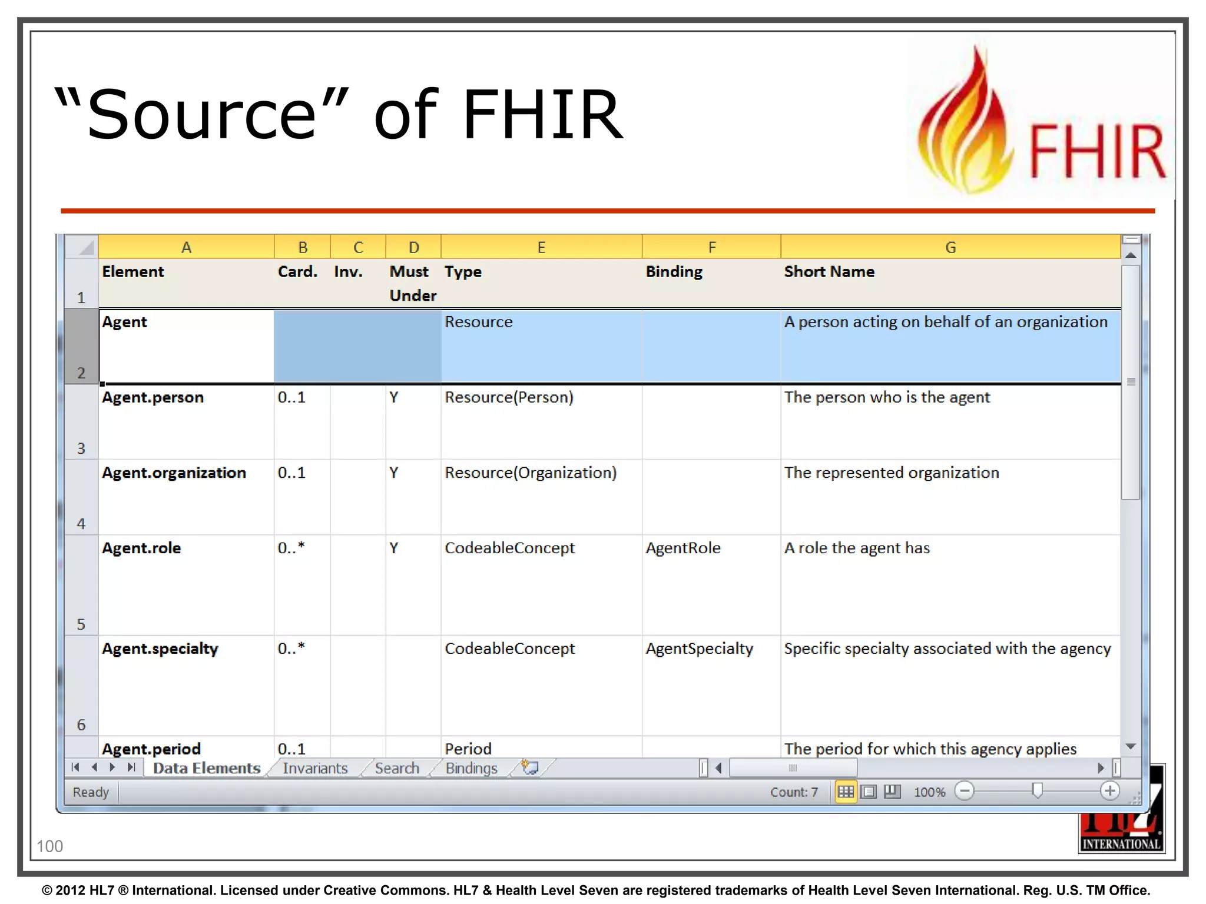
Task: Click the 'AgentRole' binding cell
Action: coord(711,585)
